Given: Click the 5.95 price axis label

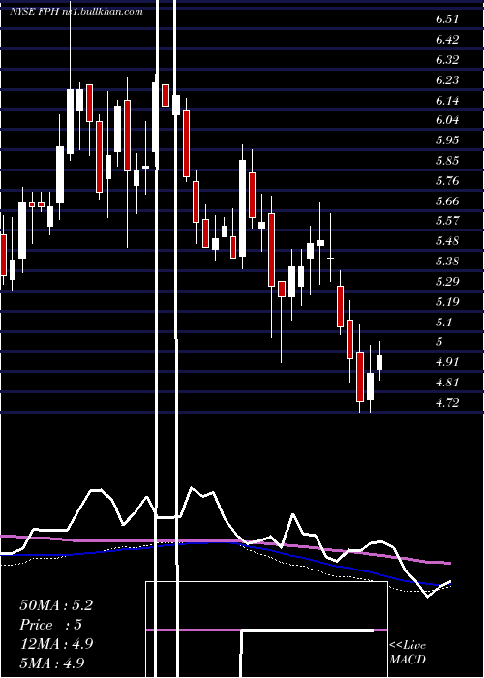Looking at the screenshot, I should click(x=447, y=140).
